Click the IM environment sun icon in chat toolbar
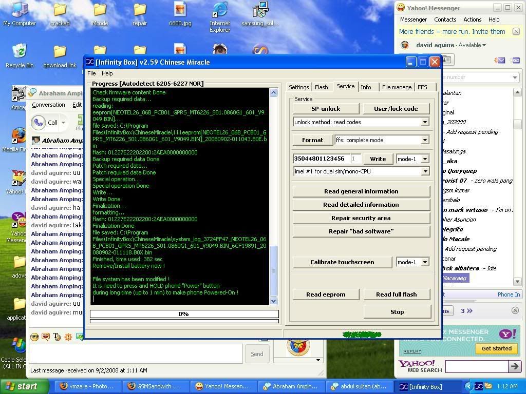Image resolution: width=526 pixels, height=394 pixels. pos(68,337)
